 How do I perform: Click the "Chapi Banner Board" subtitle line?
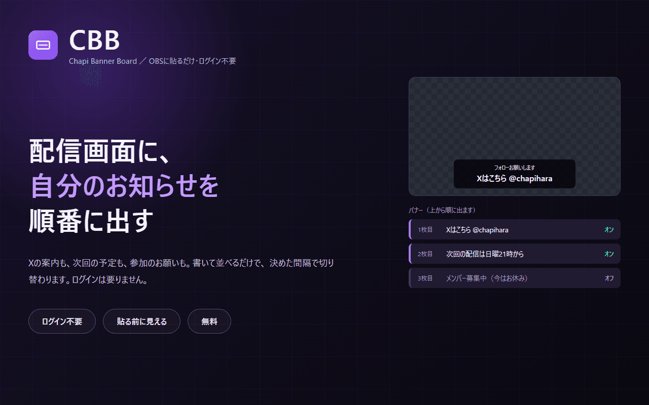(152, 61)
